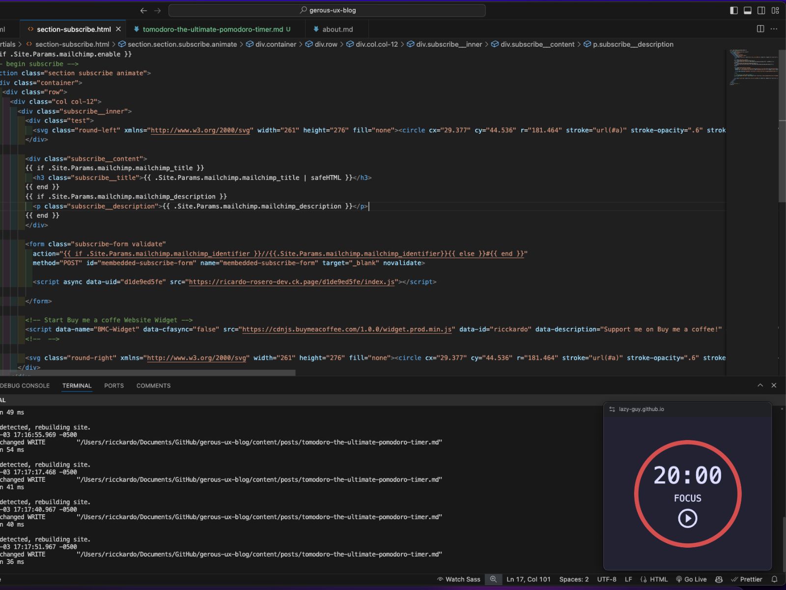This screenshot has height=590, width=786.
Task: Select the TERMINAL panel tab
Action: click(x=77, y=386)
